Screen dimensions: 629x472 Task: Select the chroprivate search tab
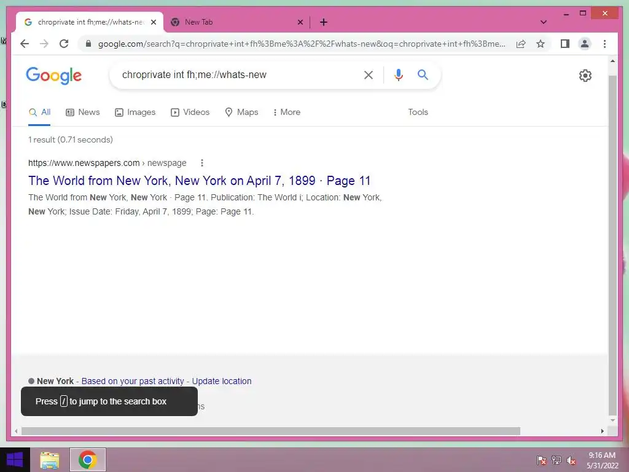click(90, 22)
